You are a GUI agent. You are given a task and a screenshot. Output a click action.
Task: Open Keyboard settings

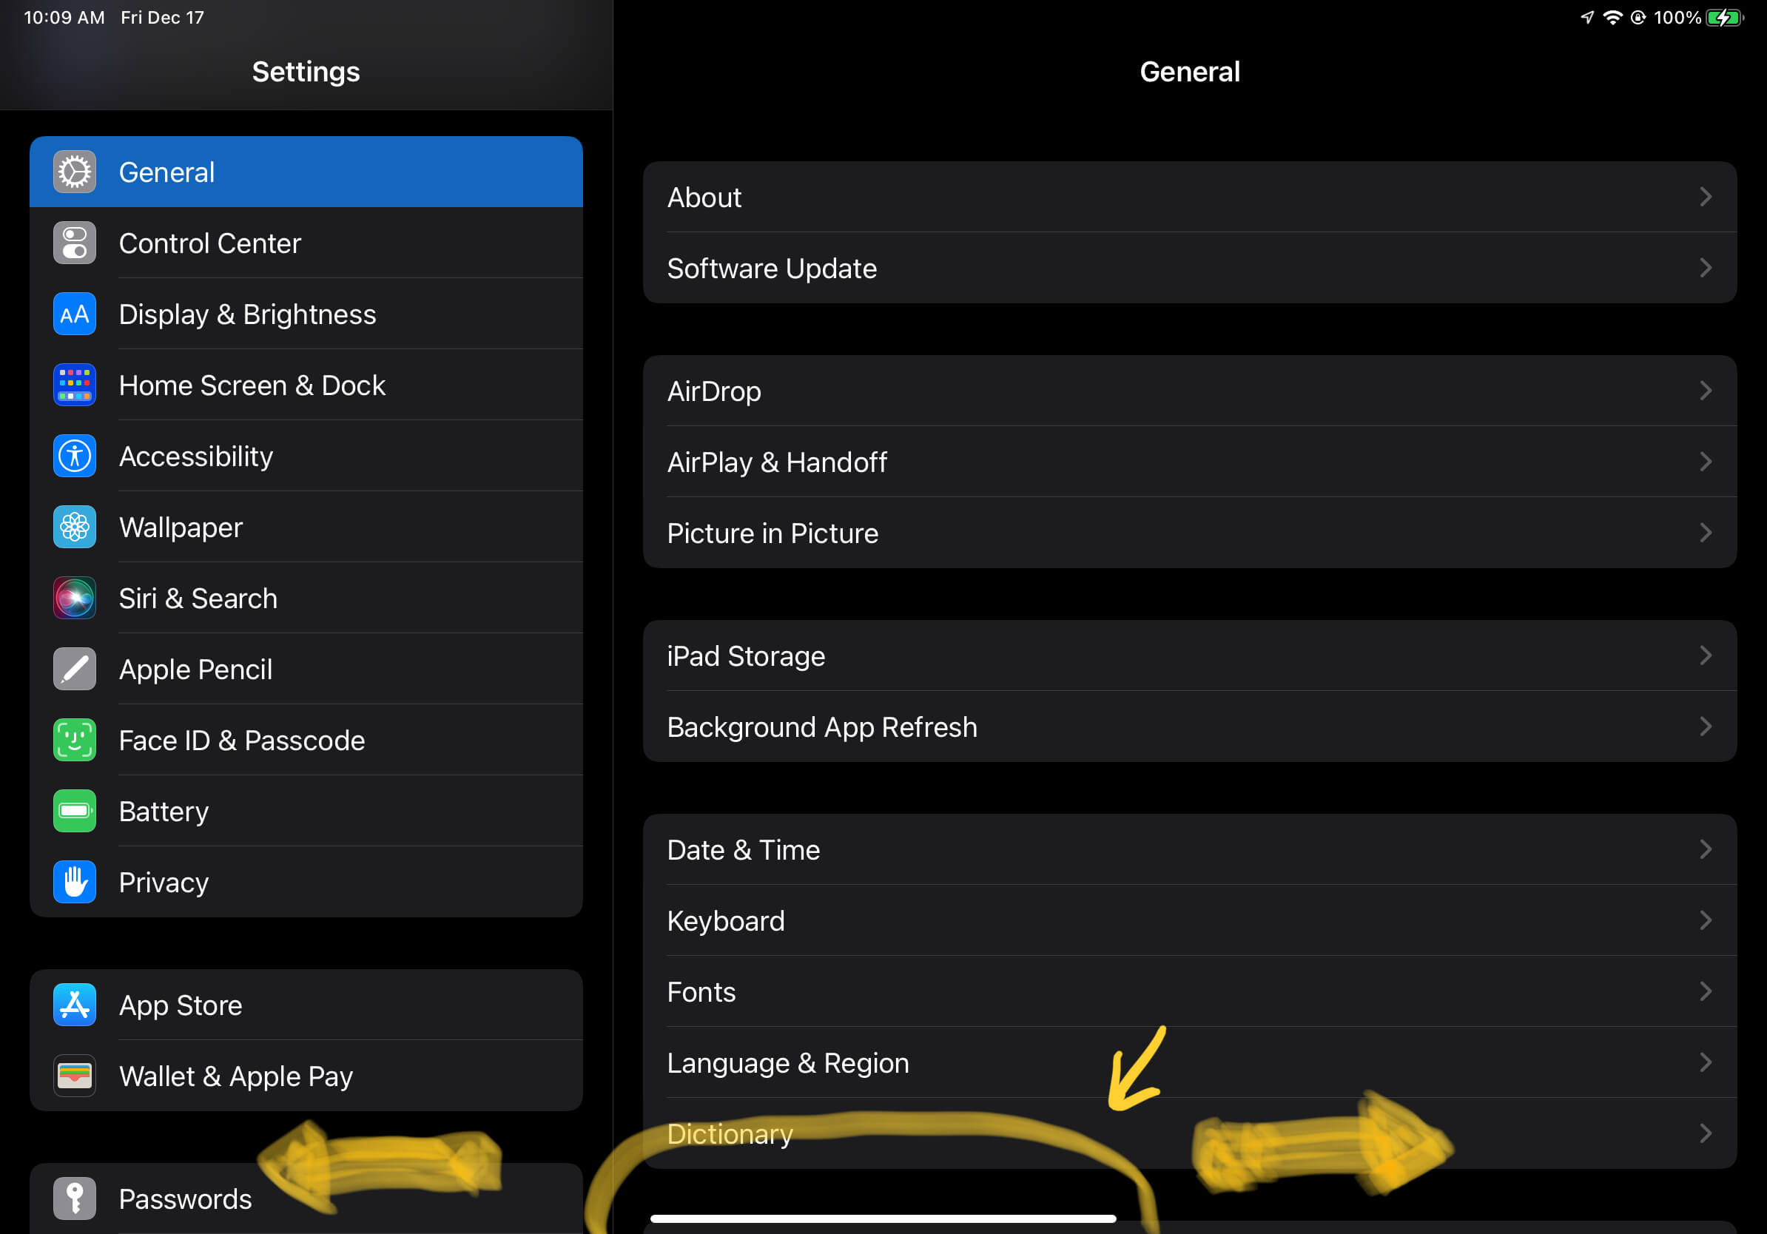(x=1187, y=921)
